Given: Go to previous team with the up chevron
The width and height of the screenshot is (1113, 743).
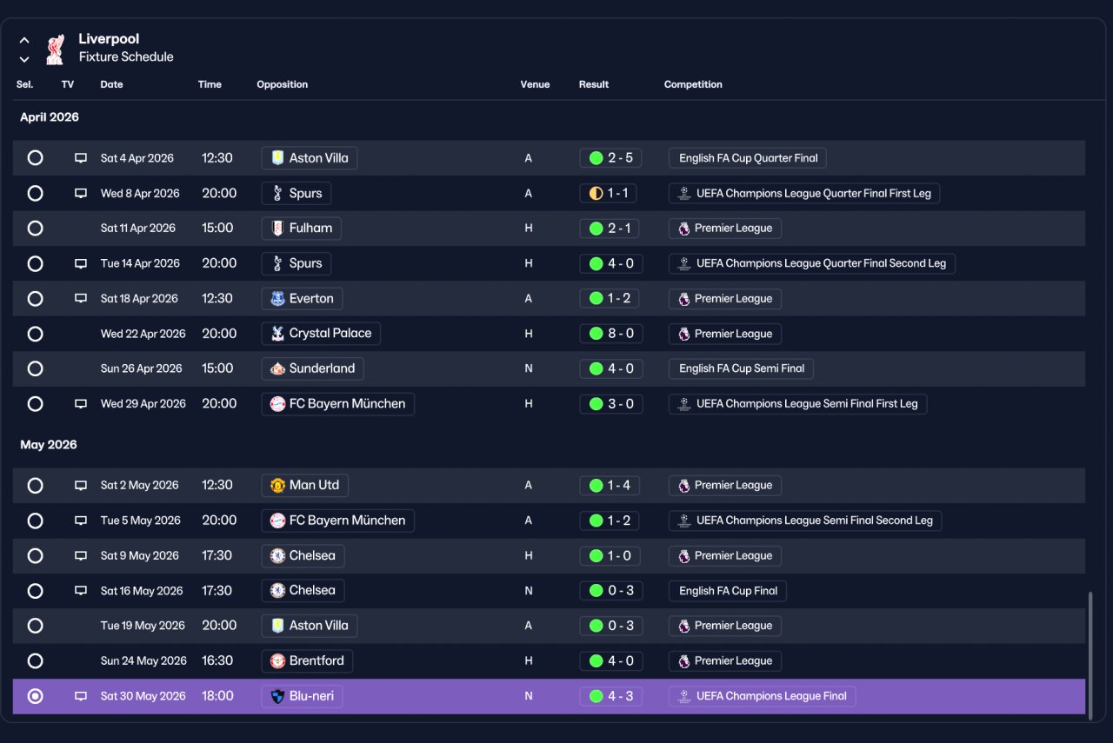Looking at the screenshot, I should [24, 40].
